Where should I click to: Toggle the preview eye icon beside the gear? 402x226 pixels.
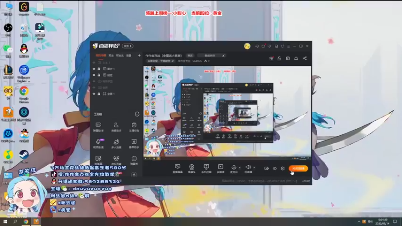coord(275,168)
